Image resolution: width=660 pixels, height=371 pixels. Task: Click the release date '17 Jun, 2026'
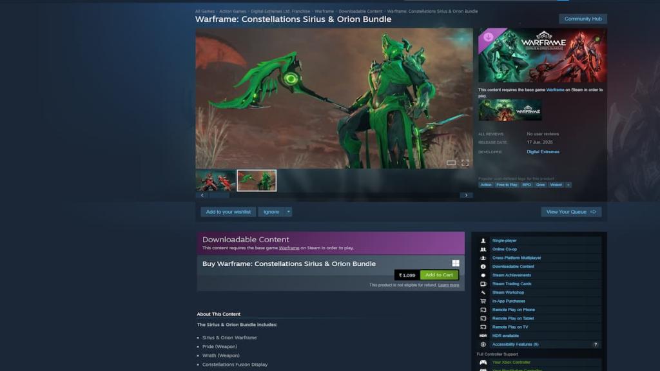[x=539, y=142]
